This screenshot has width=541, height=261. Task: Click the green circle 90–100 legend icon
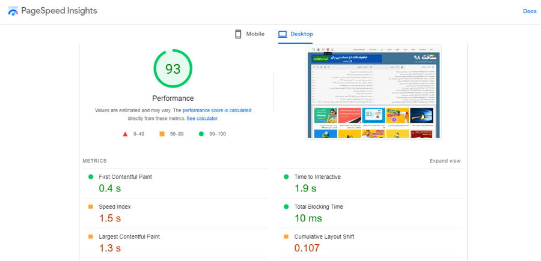point(201,134)
